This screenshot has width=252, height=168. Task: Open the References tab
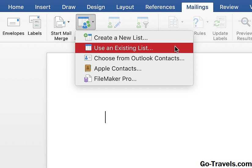tap(160, 7)
